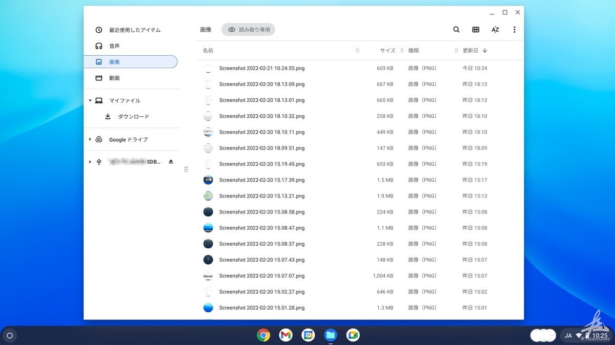Viewport: 615px width, 345px height.
Task: Launch Chrome from the shelf
Action: (x=263, y=335)
